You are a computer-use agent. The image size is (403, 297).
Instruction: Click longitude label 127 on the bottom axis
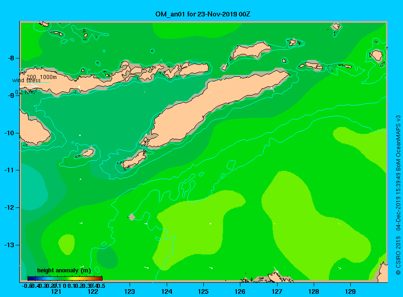tap(277, 292)
